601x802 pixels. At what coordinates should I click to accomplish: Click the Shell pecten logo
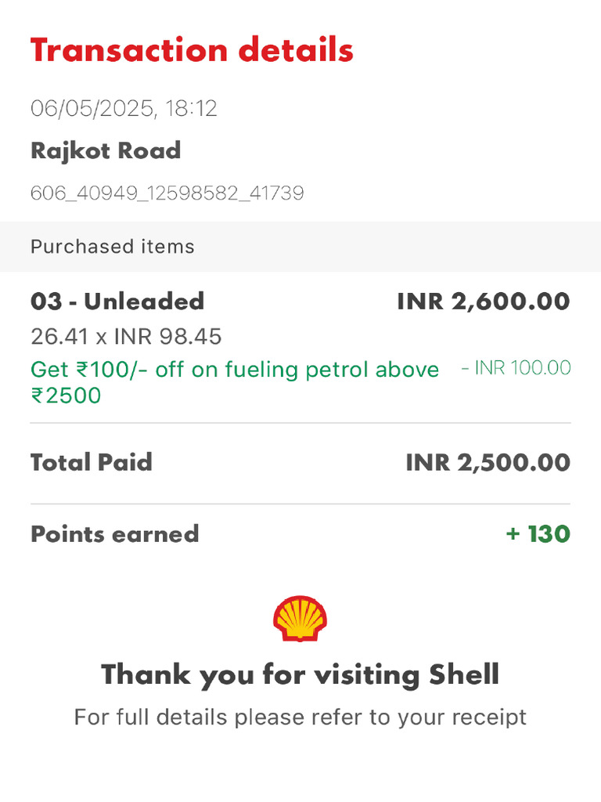tap(300, 619)
